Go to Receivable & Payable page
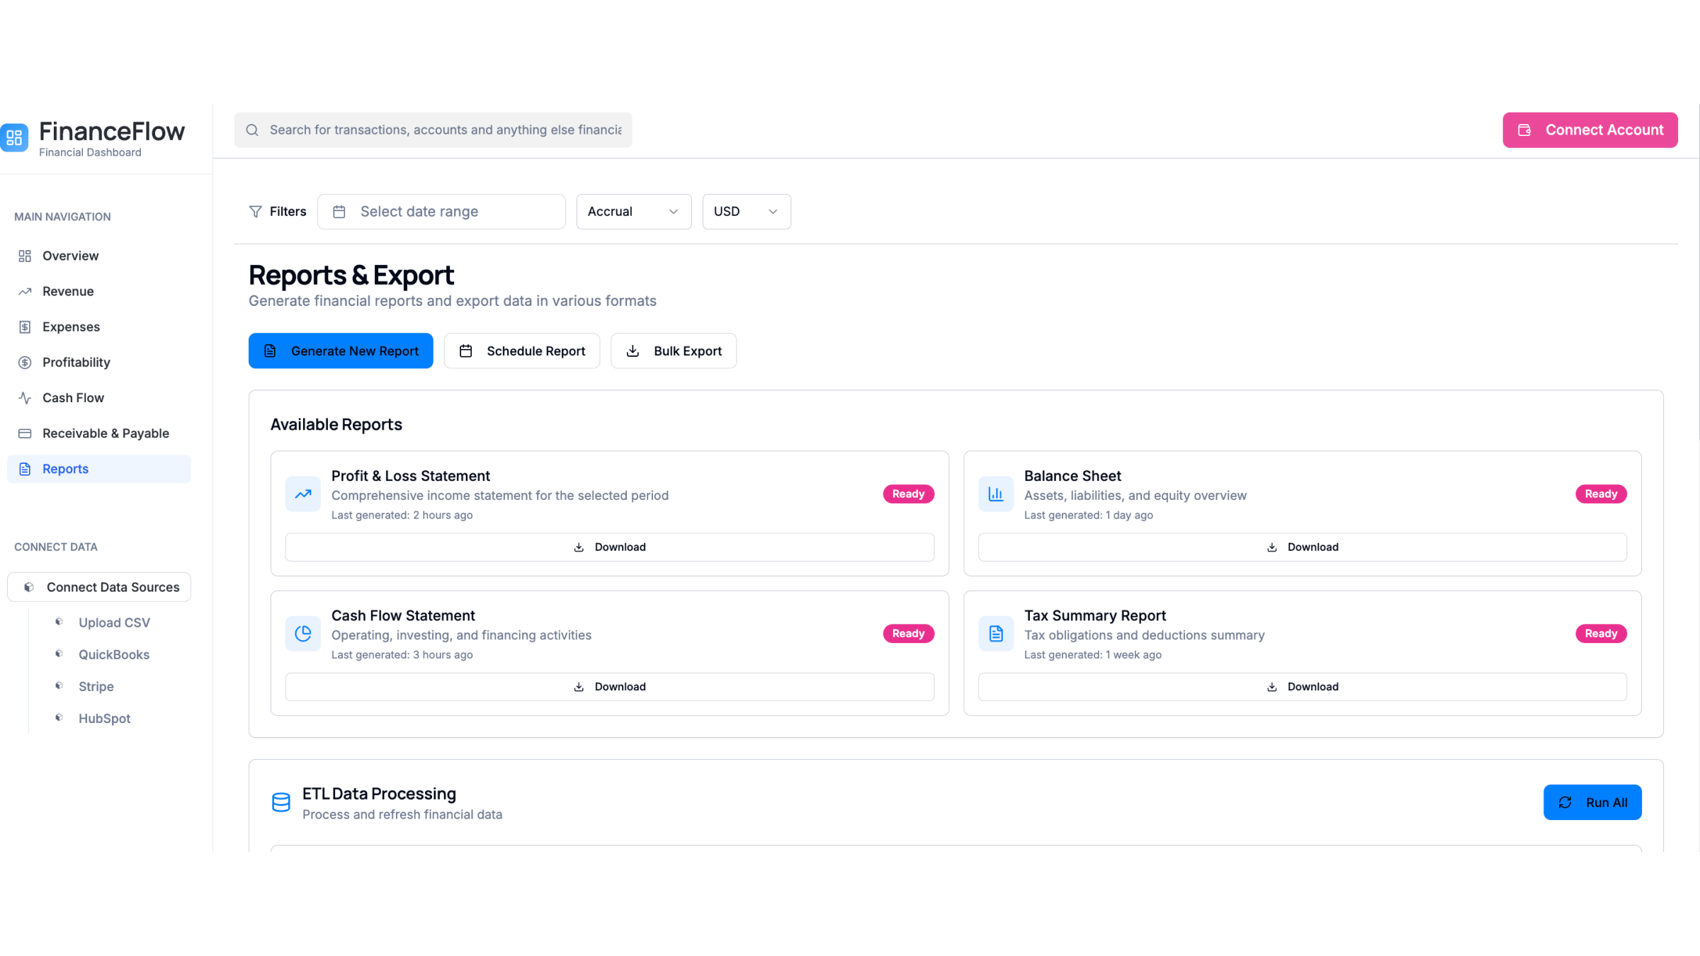The width and height of the screenshot is (1700, 956). (106, 433)
